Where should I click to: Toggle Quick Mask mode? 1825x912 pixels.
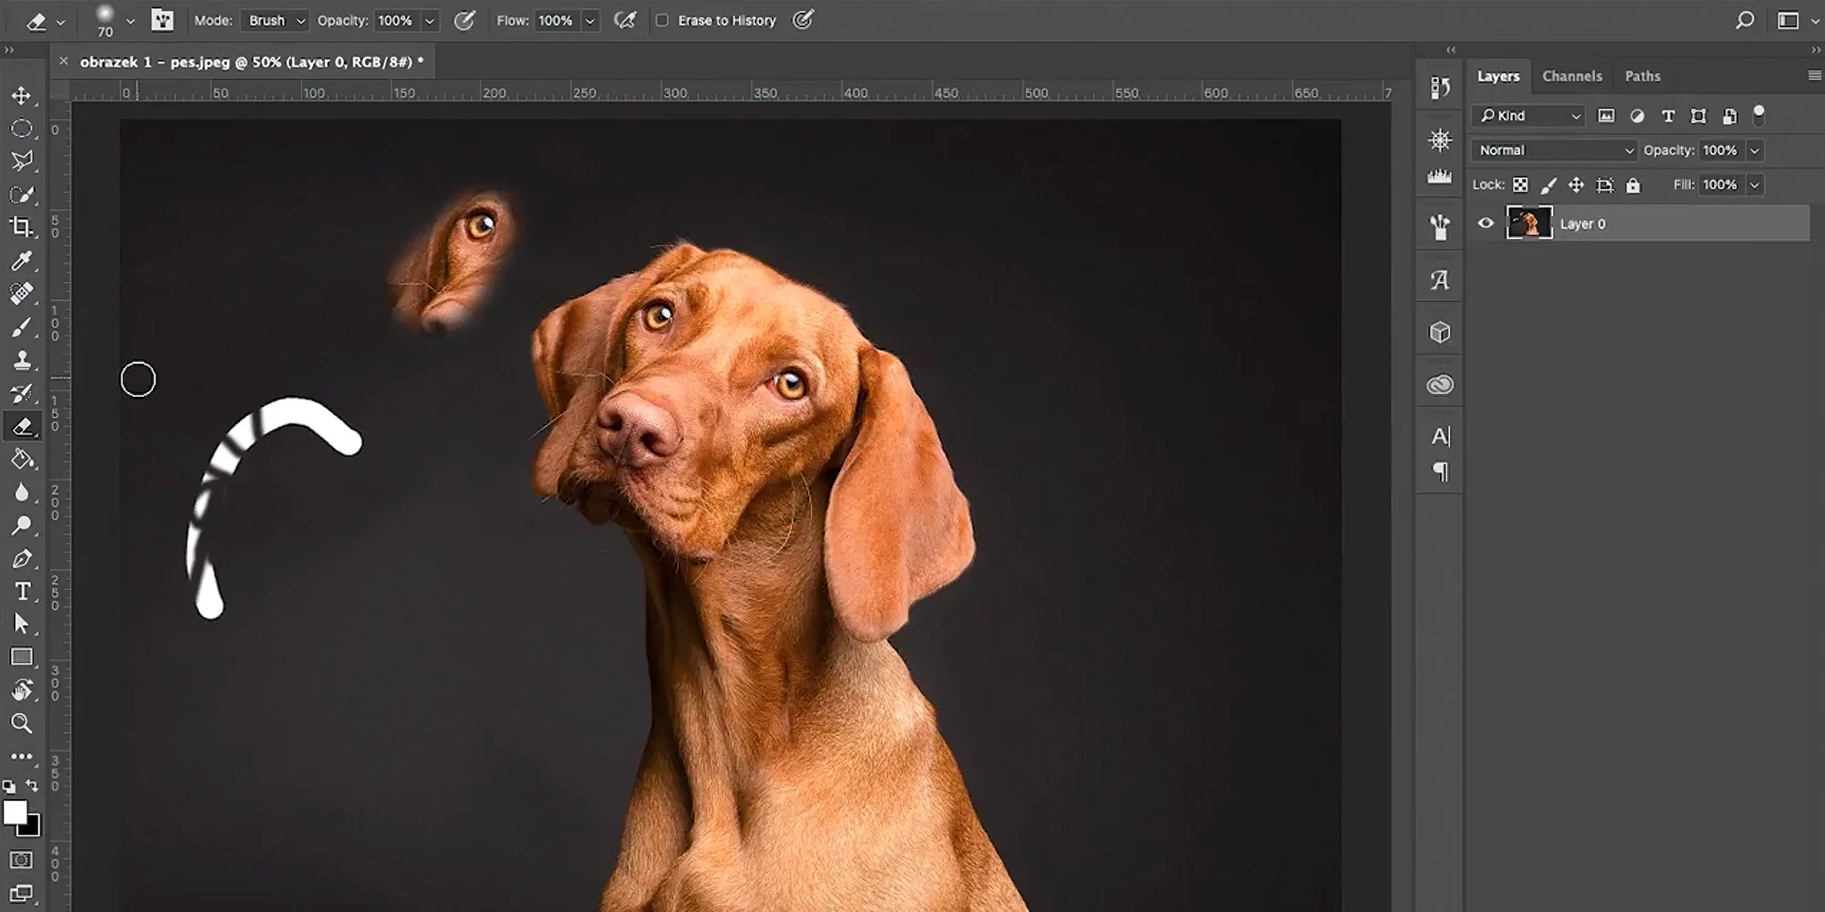(21, 860)
